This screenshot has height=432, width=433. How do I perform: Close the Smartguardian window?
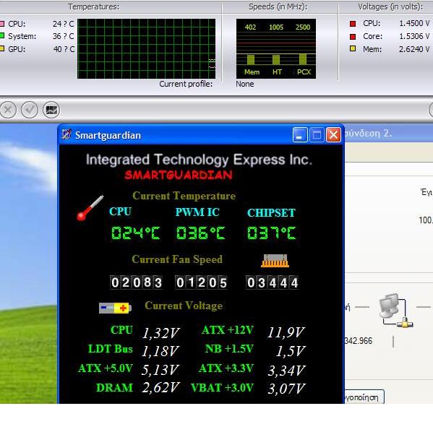(x=333, y=134)
